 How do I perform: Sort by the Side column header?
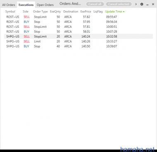(26, 12)
